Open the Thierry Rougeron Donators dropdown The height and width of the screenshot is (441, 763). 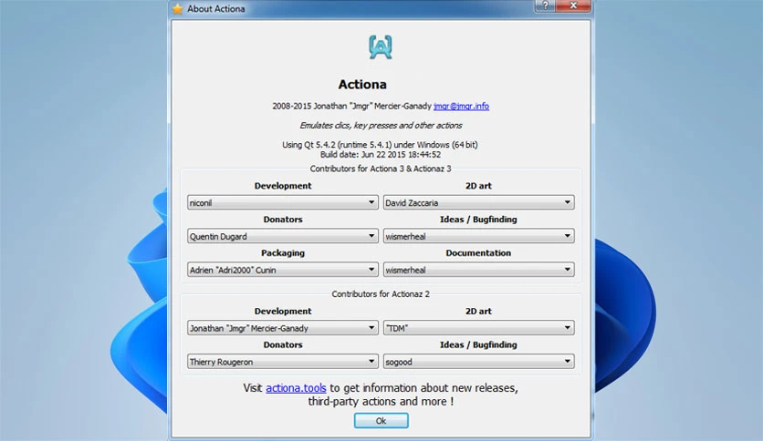pyautogui.click(x=283, y=362)
